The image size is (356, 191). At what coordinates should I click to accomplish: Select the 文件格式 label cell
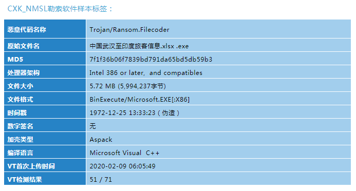[45, 99]
